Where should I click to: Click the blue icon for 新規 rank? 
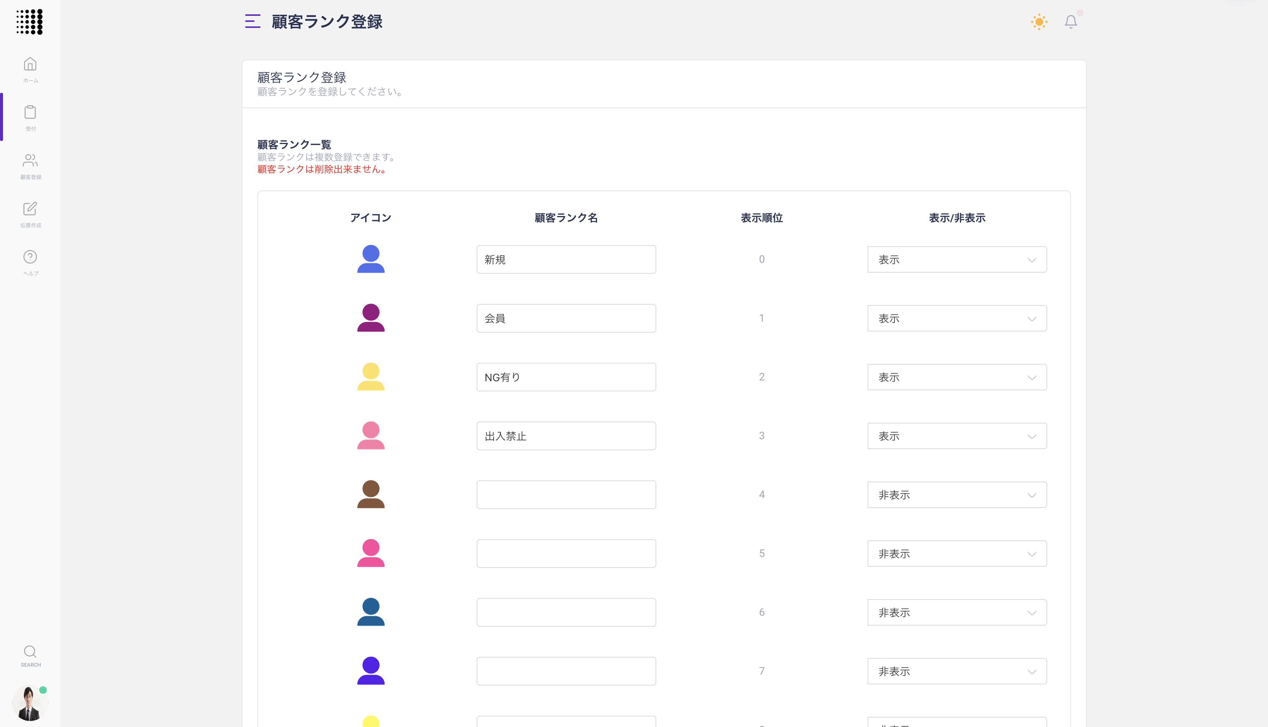point(371,259)
